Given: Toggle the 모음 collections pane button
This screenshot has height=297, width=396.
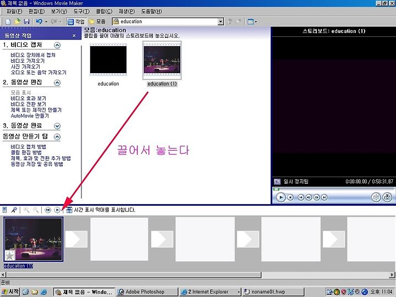Looking at the screenshot, I should pos(97,21).
